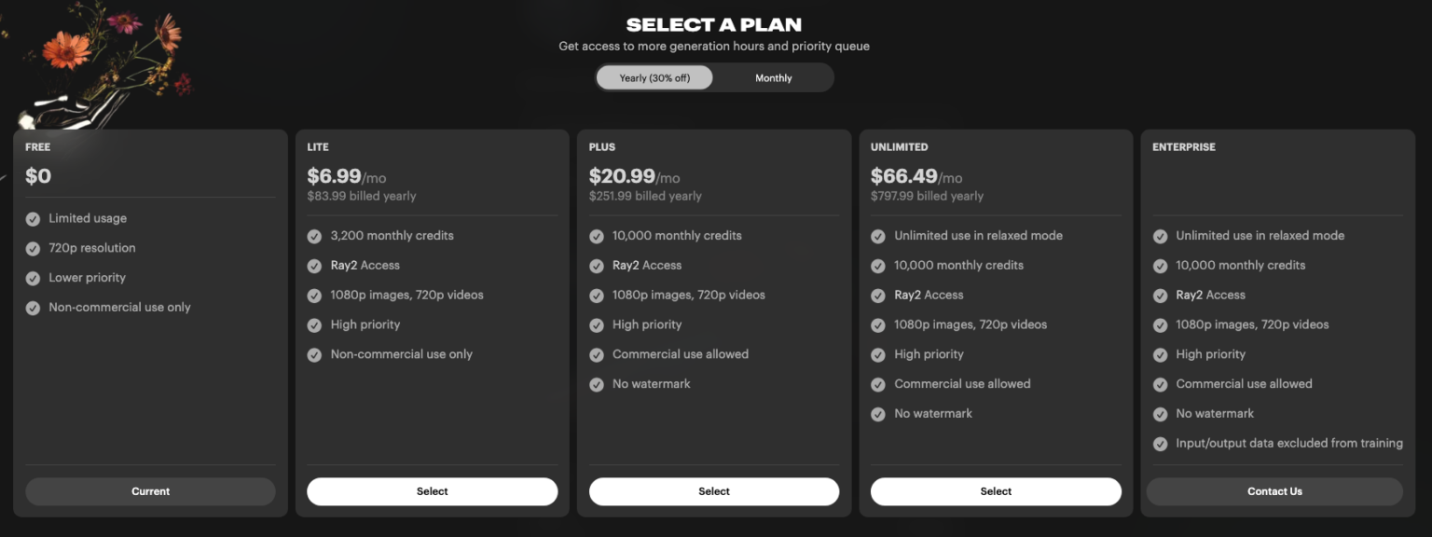Click check icon beside Plus plan No watermark
Image resolution: width=1432 pixels, height=537 pixels.
tap(597, 385)
